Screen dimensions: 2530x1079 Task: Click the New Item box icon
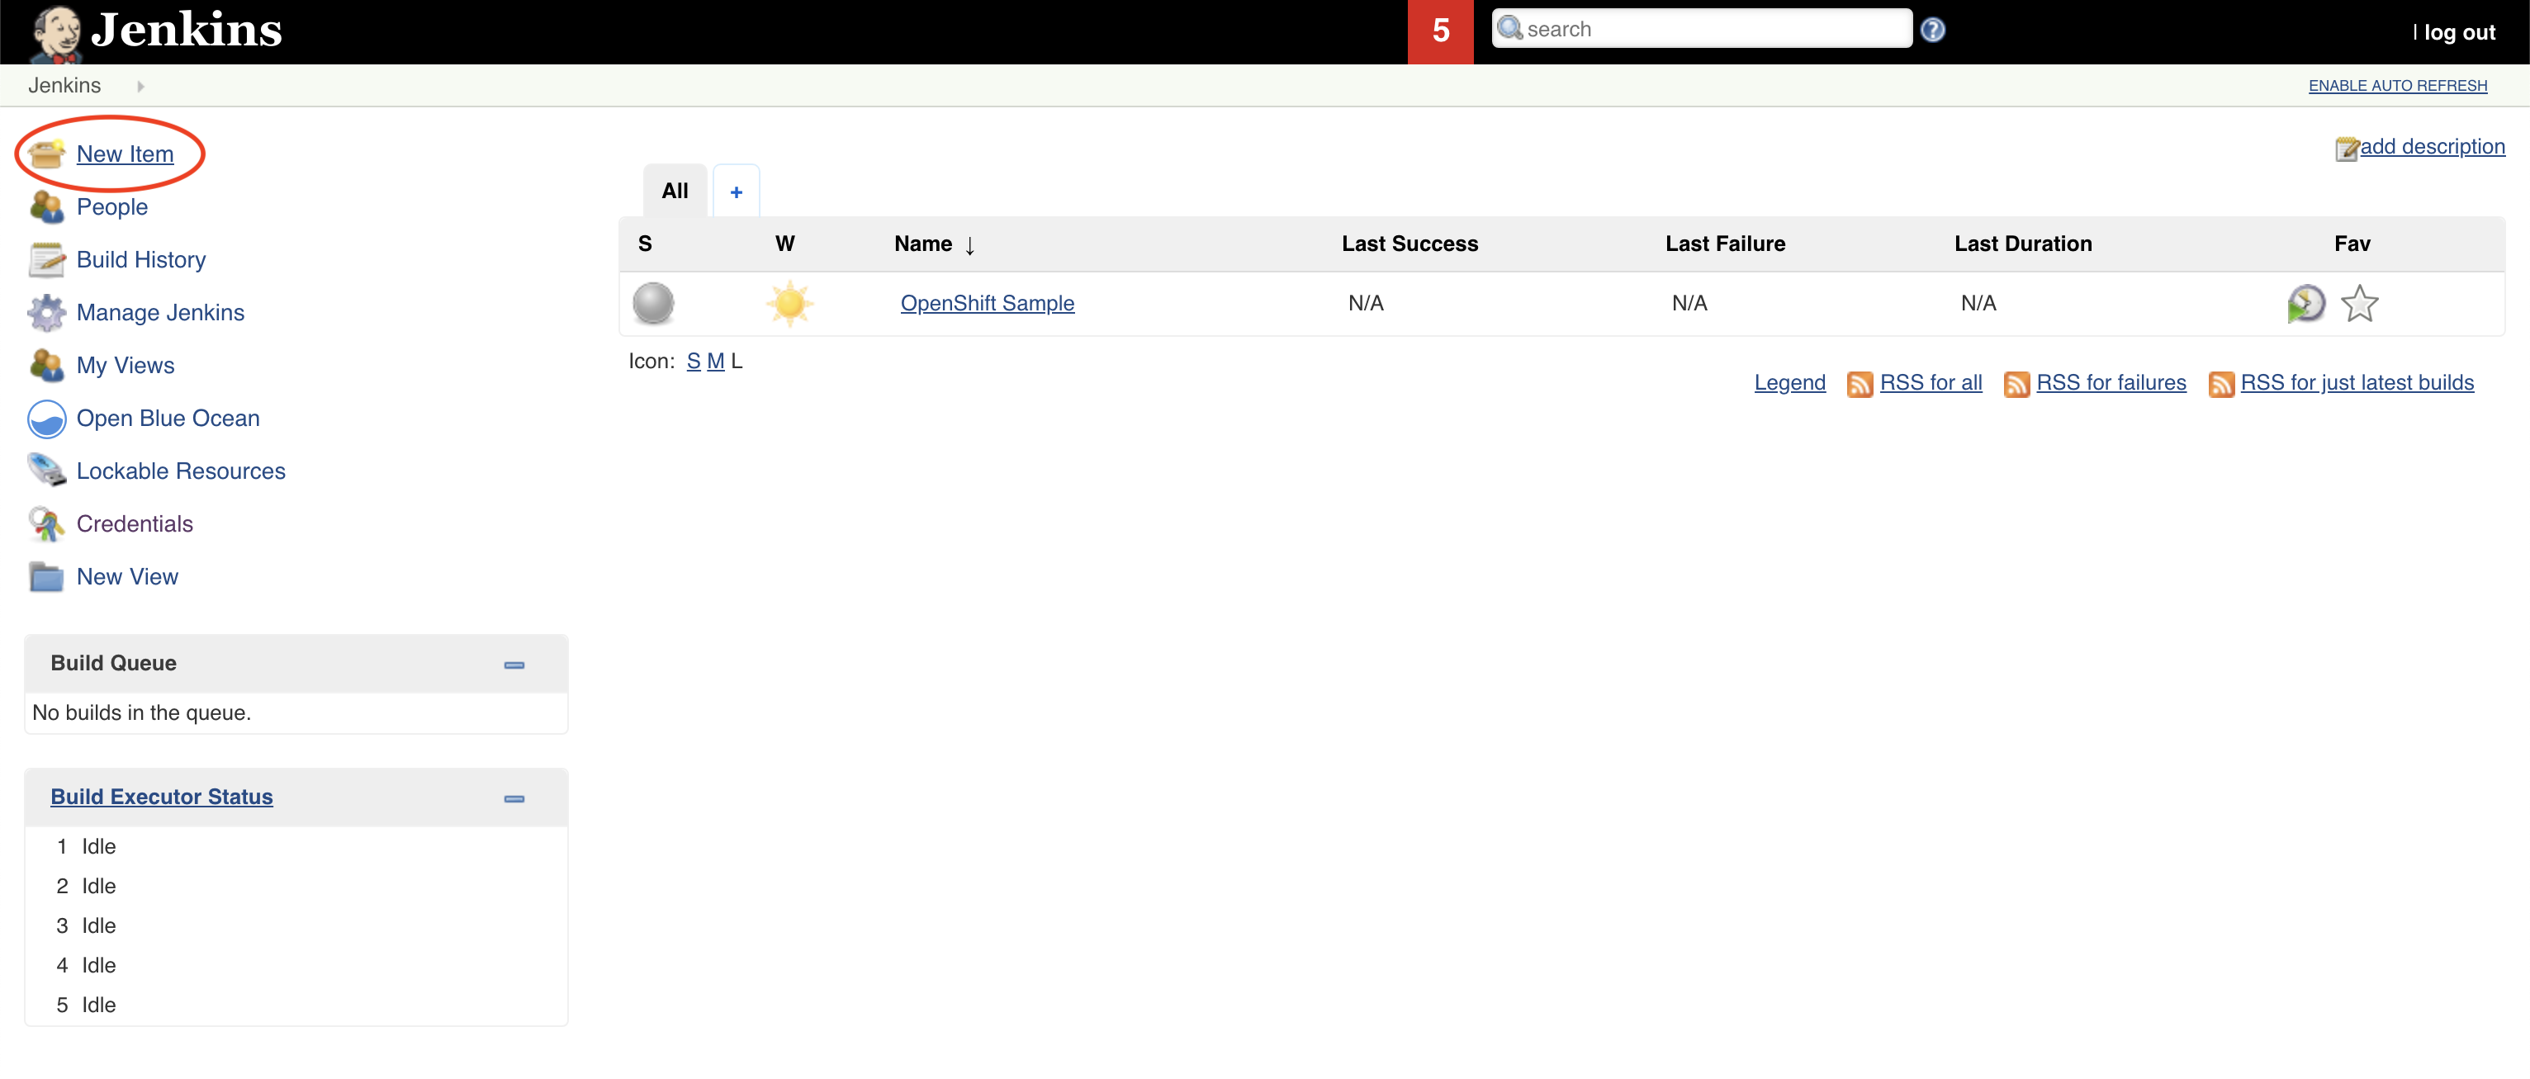(46, 154)
